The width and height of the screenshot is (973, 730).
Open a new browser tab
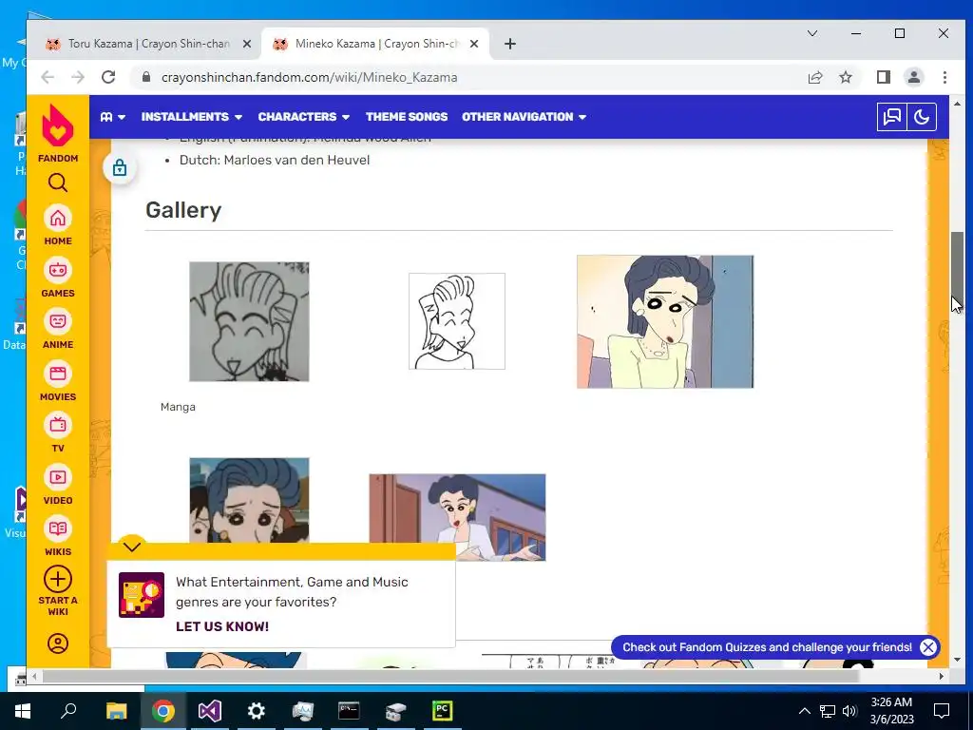coord(510,44)
